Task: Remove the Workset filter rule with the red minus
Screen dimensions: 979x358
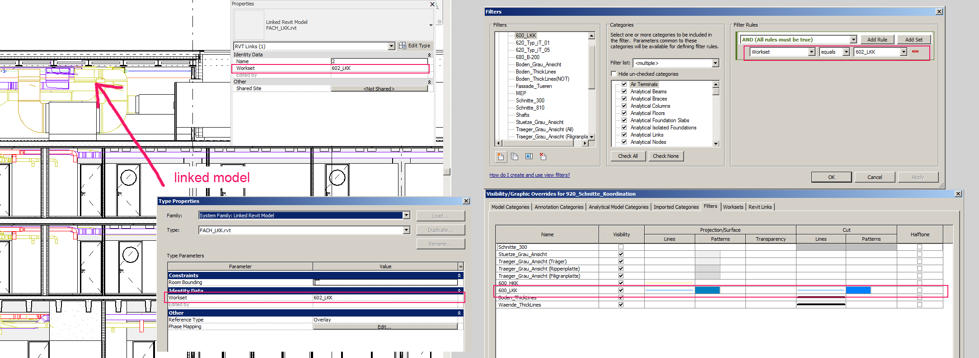Action: [915, 51]
